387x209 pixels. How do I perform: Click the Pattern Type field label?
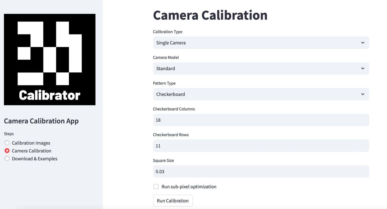click(x=164, y=83)
